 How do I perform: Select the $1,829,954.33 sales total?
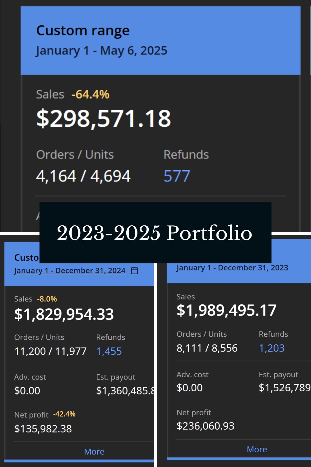click(x=64, y=314)
